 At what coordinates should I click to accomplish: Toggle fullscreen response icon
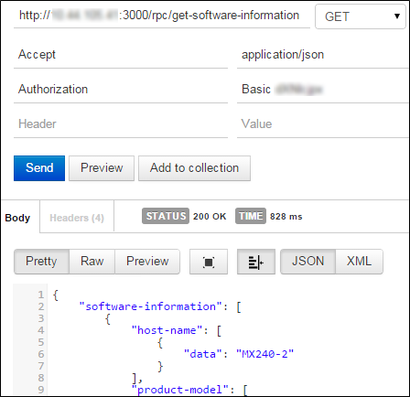(x=209, y=262)
